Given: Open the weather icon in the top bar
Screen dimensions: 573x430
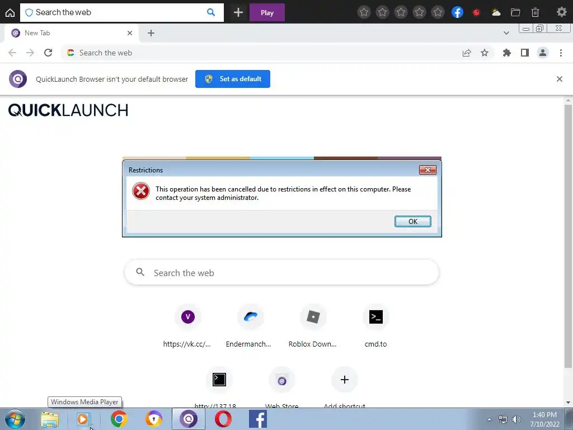Looking at the screenshot, I should 496,12.
